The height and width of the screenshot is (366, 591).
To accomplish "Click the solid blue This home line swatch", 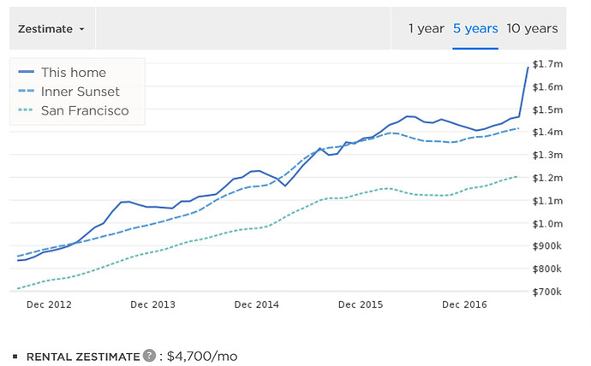I will pos(26,72).
